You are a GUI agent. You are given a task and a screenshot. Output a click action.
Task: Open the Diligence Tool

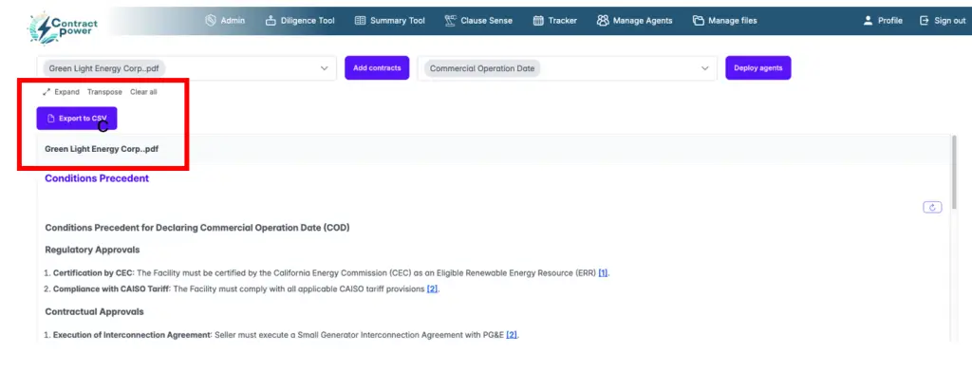coord(300,21)
